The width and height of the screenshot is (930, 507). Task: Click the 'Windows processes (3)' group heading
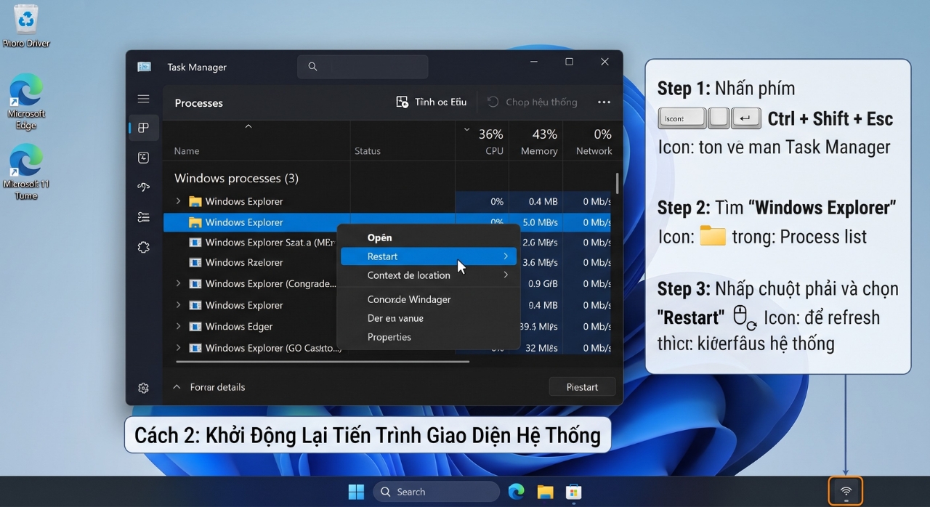point(236,178)
